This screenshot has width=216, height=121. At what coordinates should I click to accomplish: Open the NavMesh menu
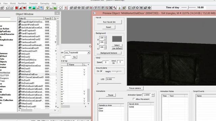[22, 3]
